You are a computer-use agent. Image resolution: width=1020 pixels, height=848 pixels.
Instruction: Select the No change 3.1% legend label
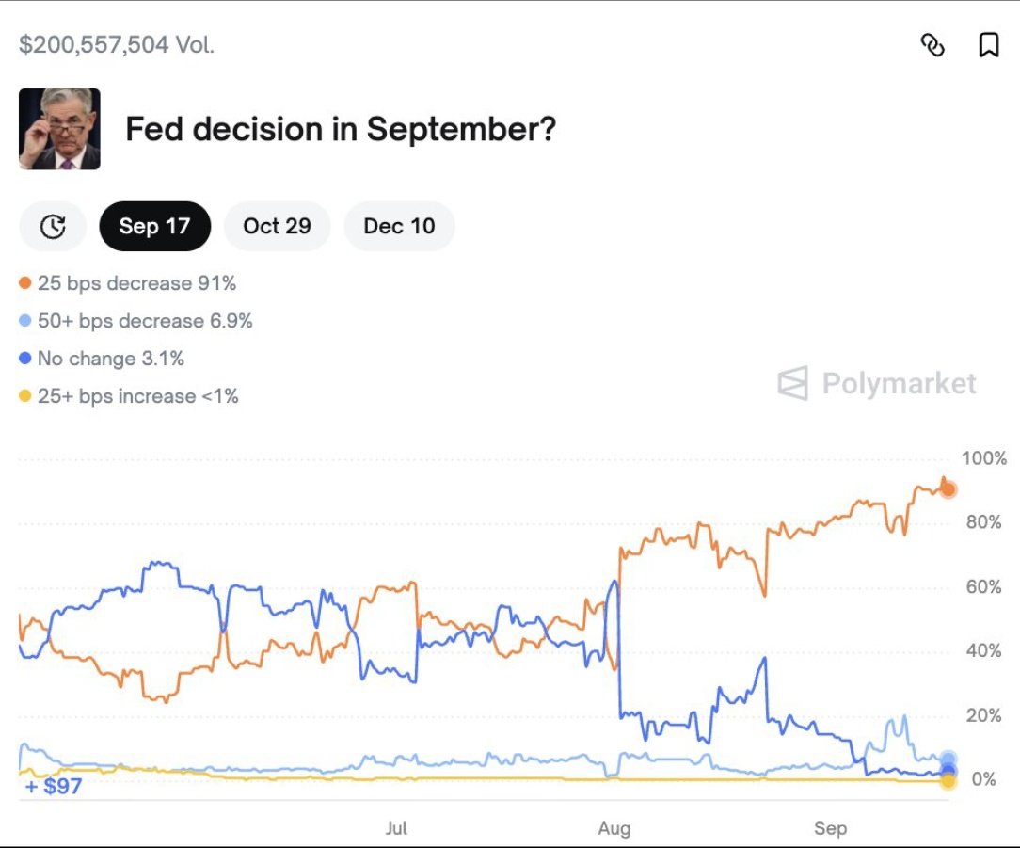[x=111, y=359]
